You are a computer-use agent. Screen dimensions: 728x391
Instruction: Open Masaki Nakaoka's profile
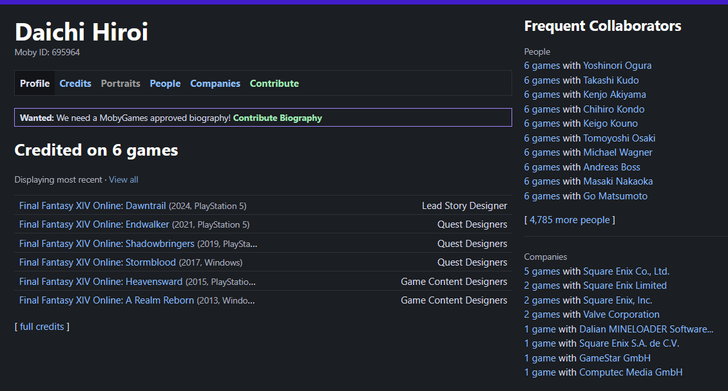tap(618, 181)
